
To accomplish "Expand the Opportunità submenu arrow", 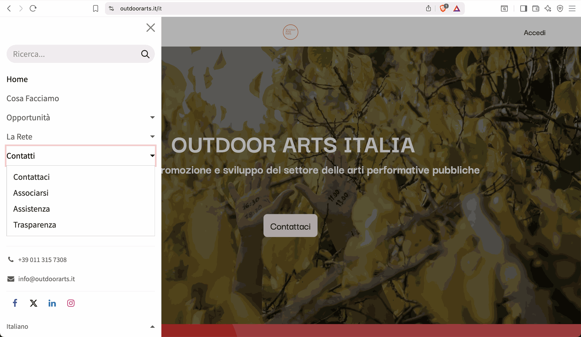I will pos(152,117).
